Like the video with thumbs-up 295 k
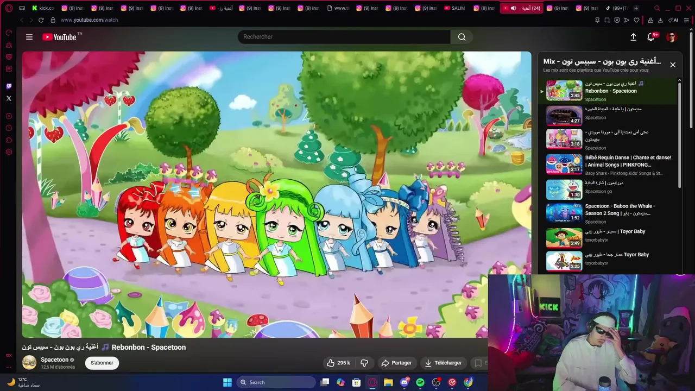The width and height of the screenshot is (695, 391). coord(338,363)
